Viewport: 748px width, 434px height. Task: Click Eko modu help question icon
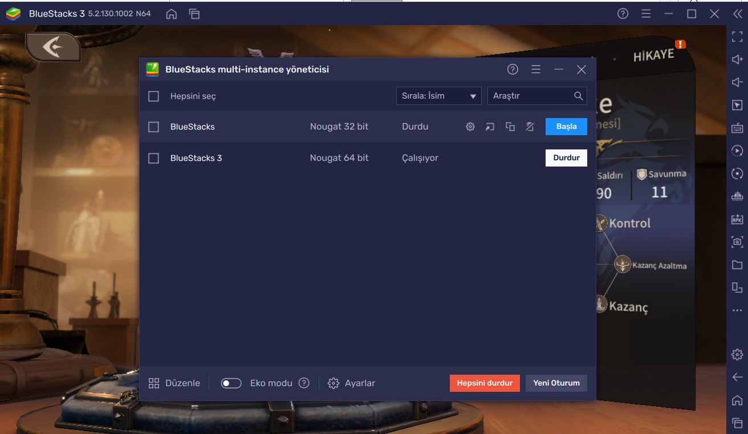[x=304, y=383]
